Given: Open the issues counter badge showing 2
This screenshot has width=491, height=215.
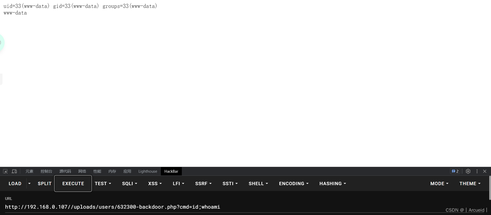Looking at the screenshot, I should [455, 171].
